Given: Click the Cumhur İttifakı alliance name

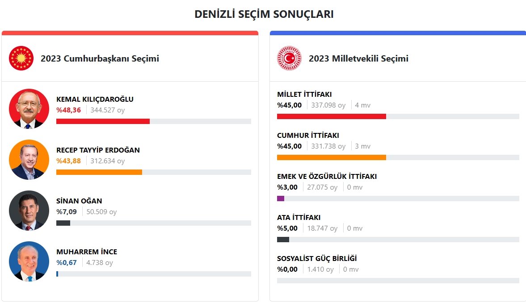Looking at the screenshot, I should [x=308, y=135].
